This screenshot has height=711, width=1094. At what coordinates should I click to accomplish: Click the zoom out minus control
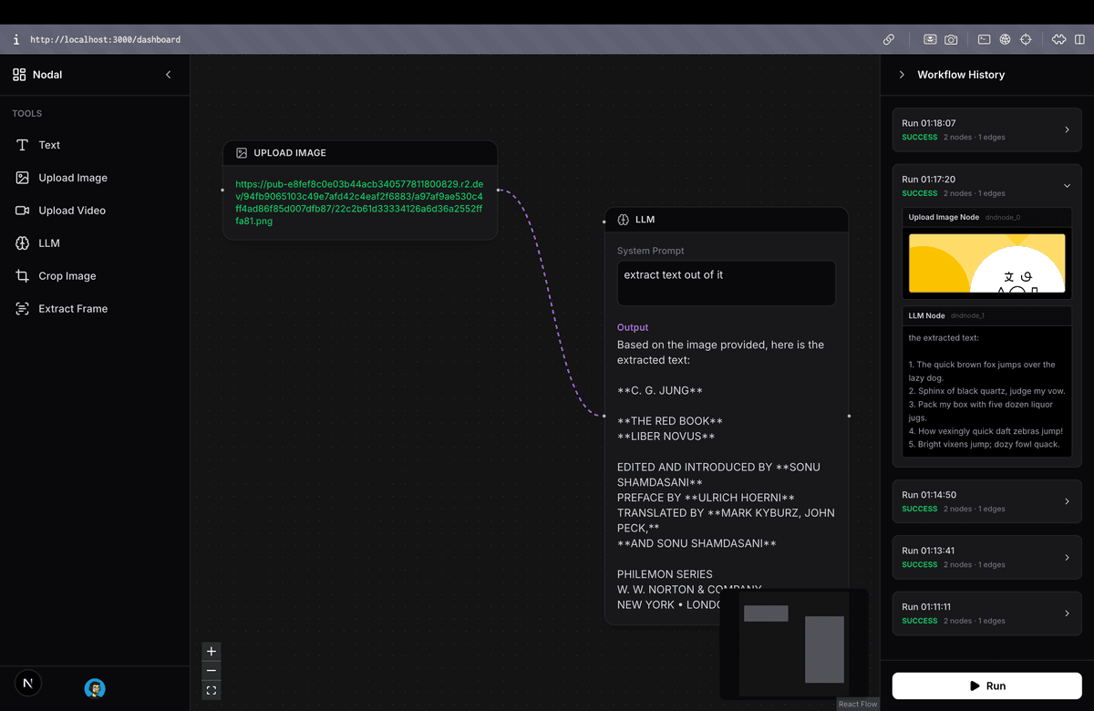click(x=212, y=671)
